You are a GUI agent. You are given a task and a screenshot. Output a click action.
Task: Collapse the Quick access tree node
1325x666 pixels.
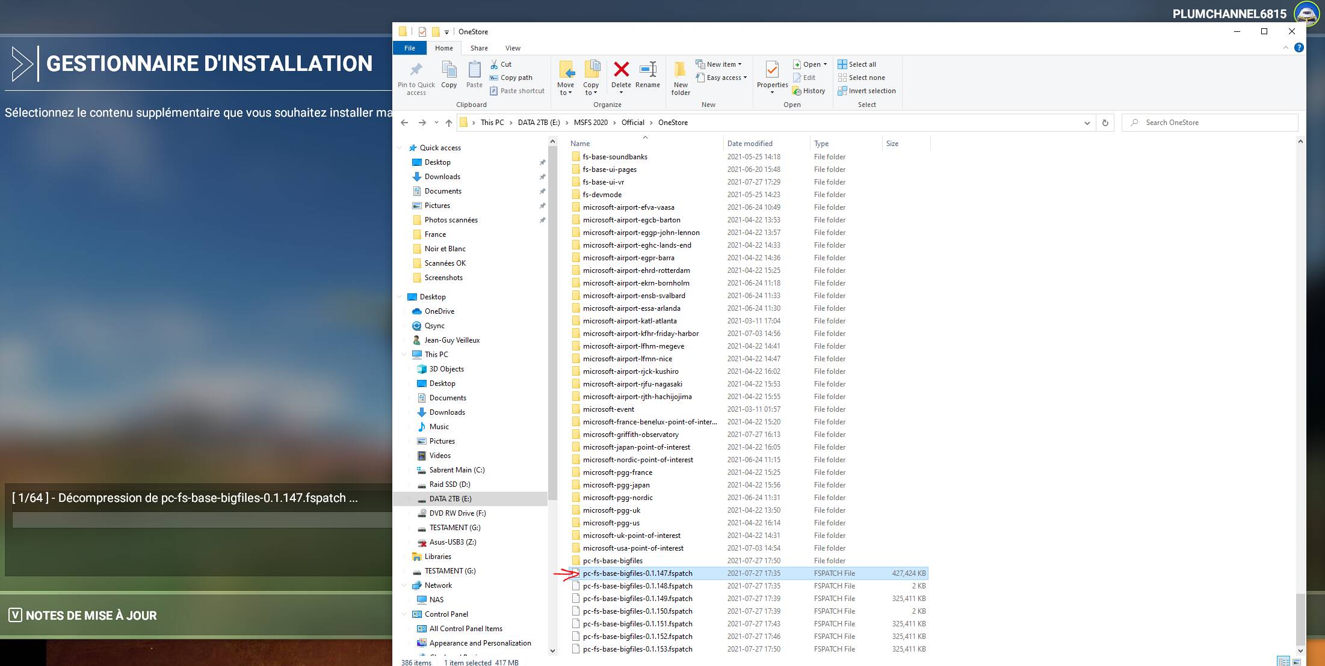(400, 148)
